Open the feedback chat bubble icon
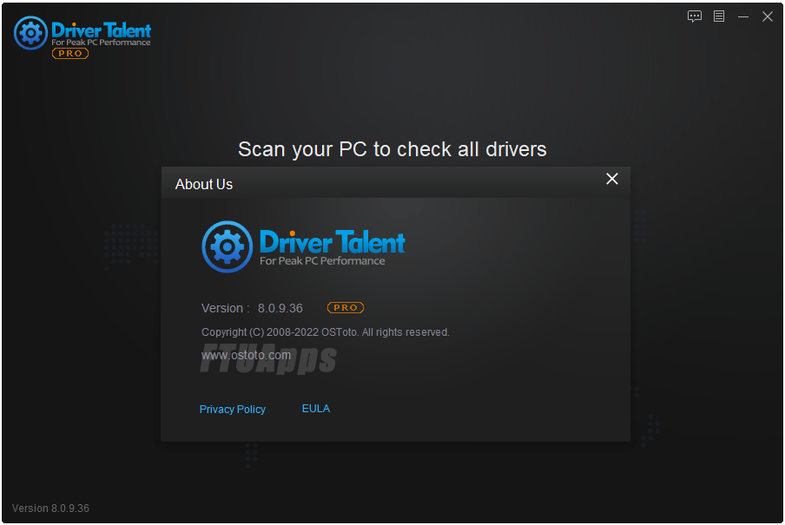The image size is (785, 525). pyautogui.click(x=695, y=16)
